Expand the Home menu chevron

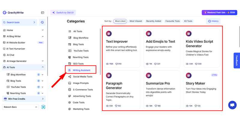pos(43,30)
